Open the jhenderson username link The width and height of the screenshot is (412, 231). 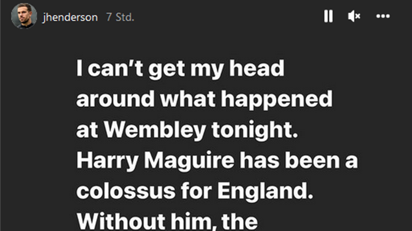click(x=70, y=17)
